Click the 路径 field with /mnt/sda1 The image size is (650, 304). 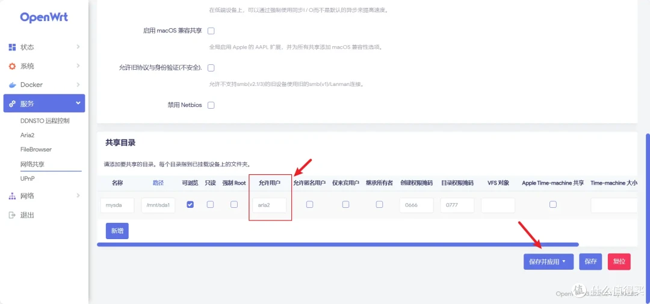coord(158,205)
